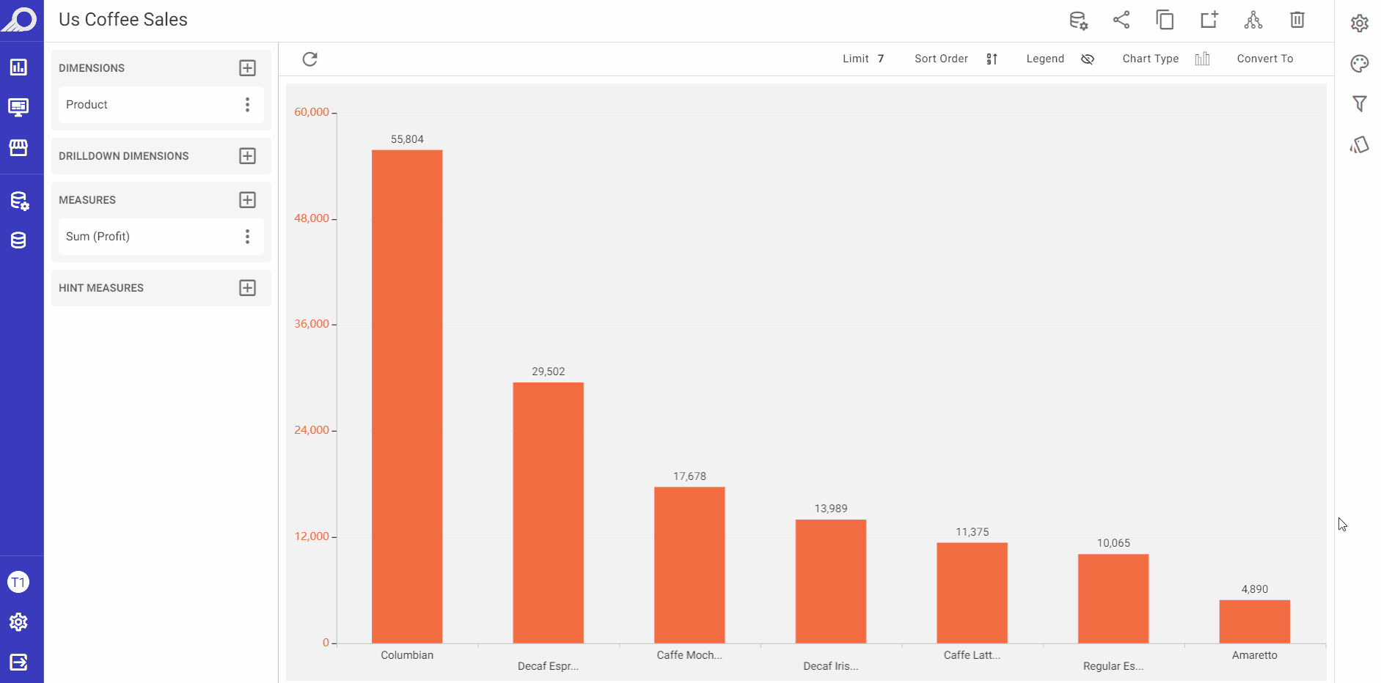The height and width of the screenshot is (683, 1381).
Task: Toggle the sort order icon
Action: (x=992, y=59)
